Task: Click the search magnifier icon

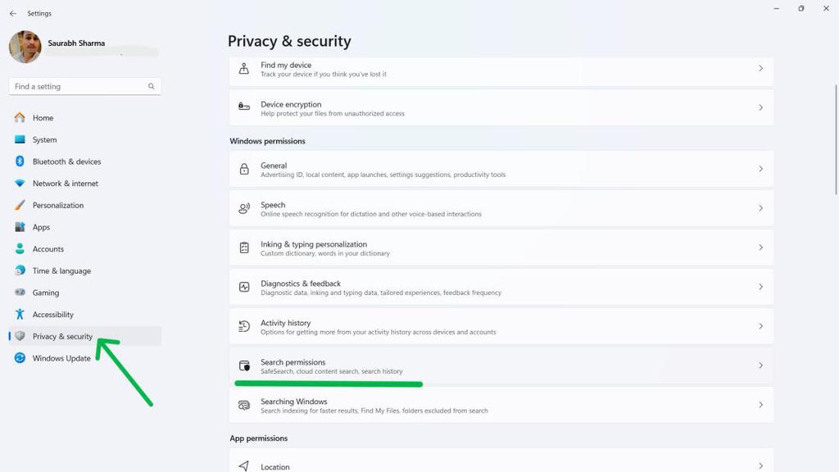Action: point(152,86)
